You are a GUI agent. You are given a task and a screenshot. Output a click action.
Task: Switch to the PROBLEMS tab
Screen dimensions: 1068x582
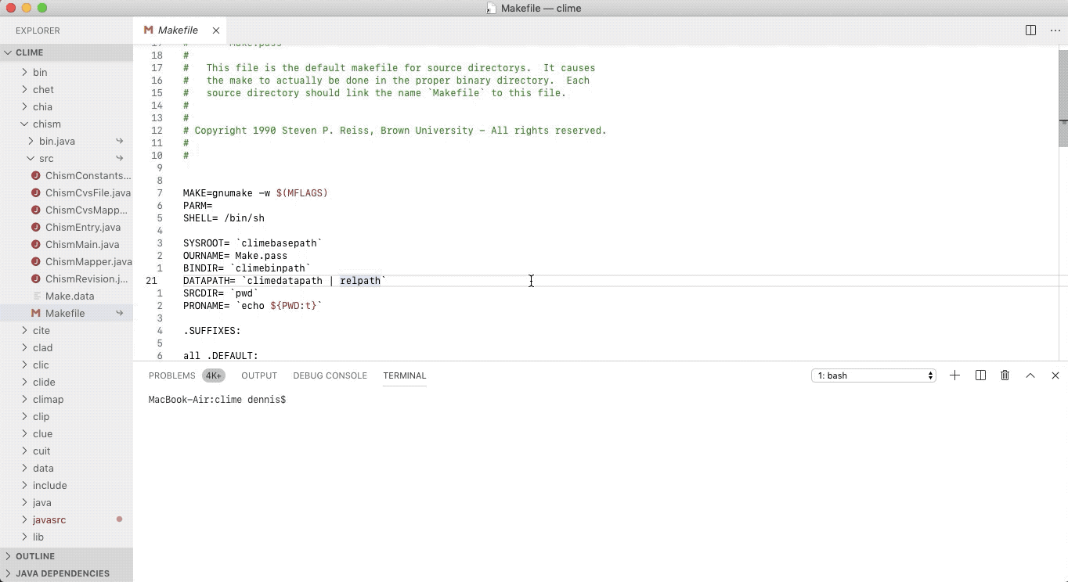tap(171, 375)
